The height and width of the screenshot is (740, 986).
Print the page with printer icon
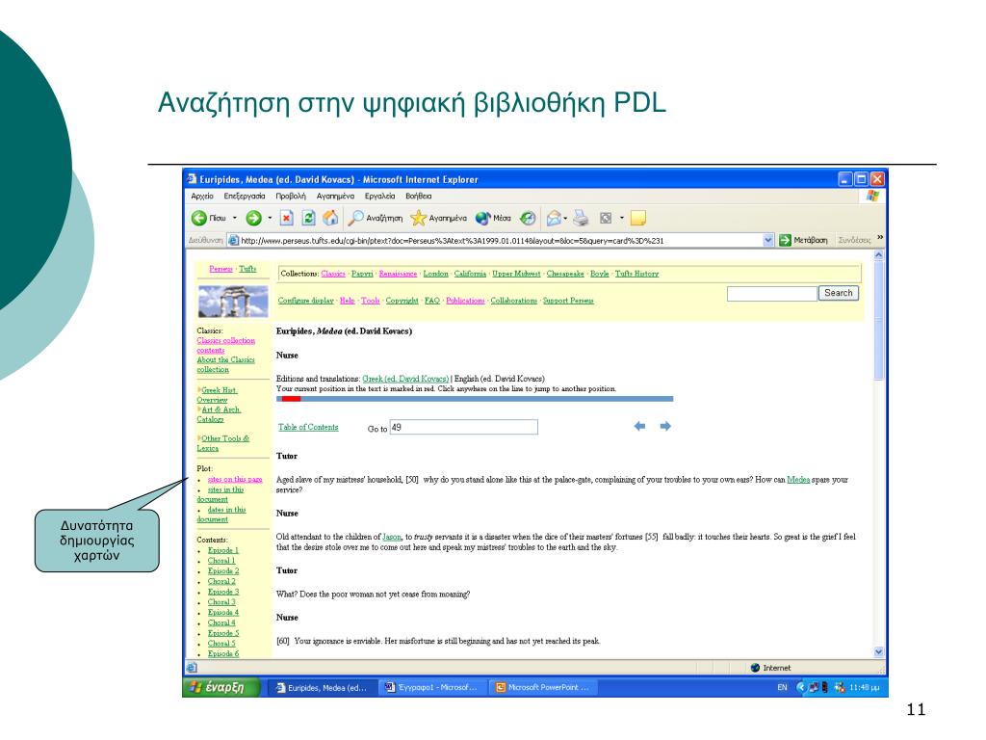(x=581, y=219)
